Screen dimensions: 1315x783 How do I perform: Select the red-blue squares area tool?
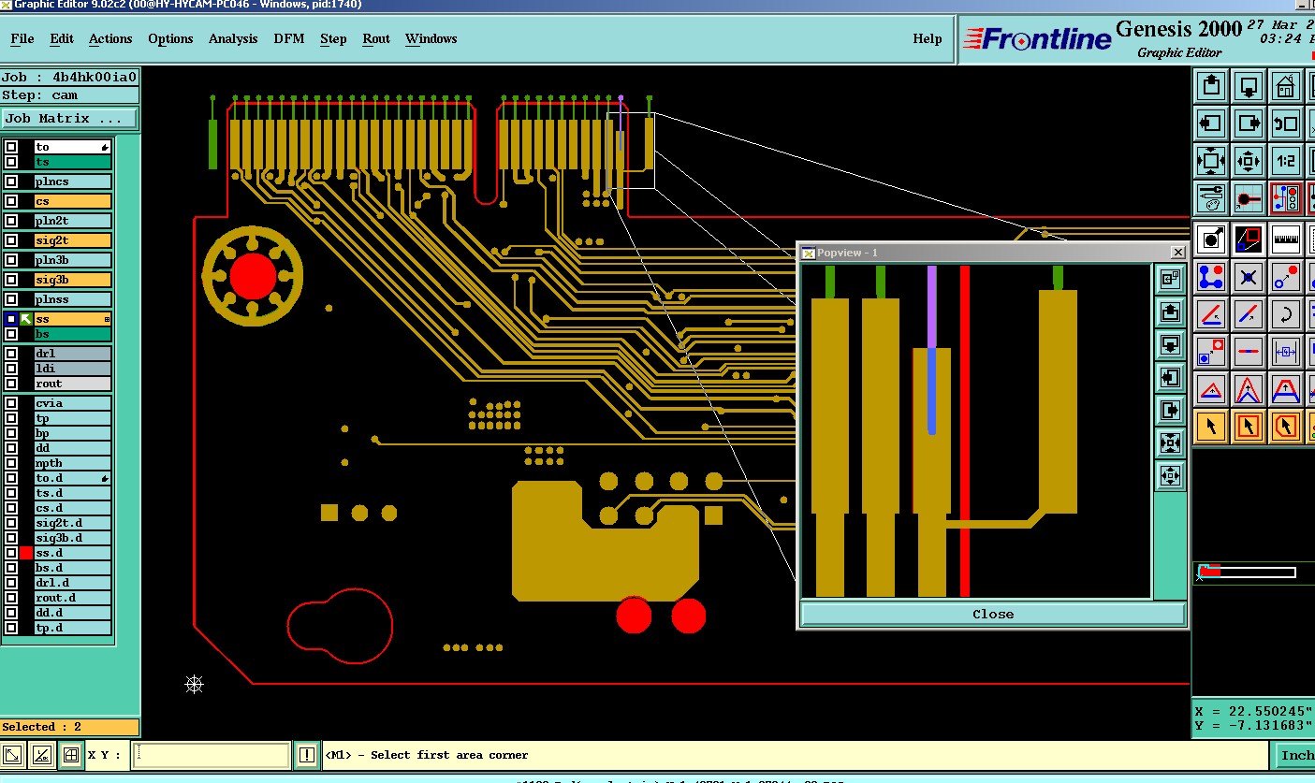(1249, 239)
